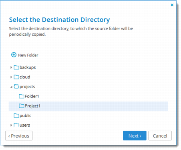Select the public directory label
Image resolution: width=181 pixels, height=150 pixels.
(x=25, y=116)
